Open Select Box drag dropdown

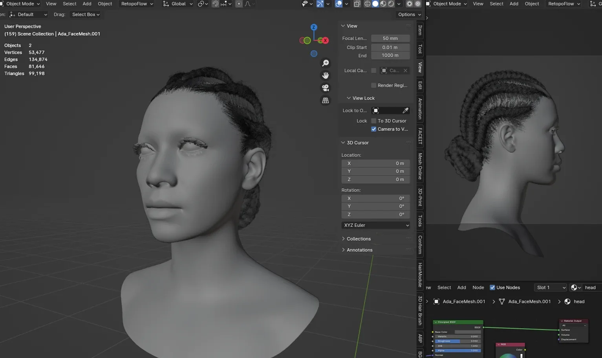86,15
